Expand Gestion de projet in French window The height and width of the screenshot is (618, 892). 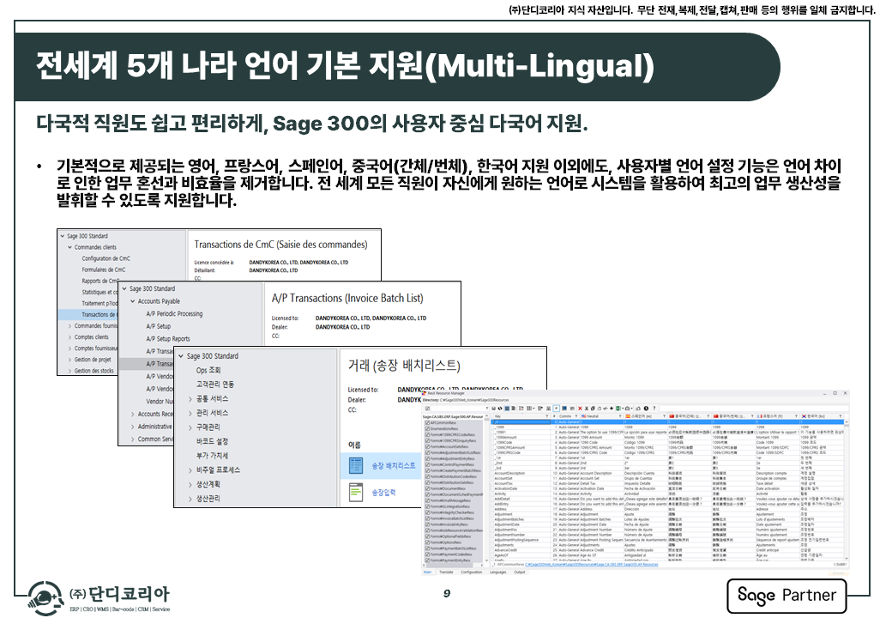pos(70,360)
